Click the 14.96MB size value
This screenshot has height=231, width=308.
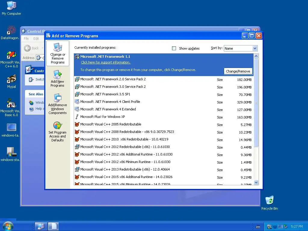(245, 140)
